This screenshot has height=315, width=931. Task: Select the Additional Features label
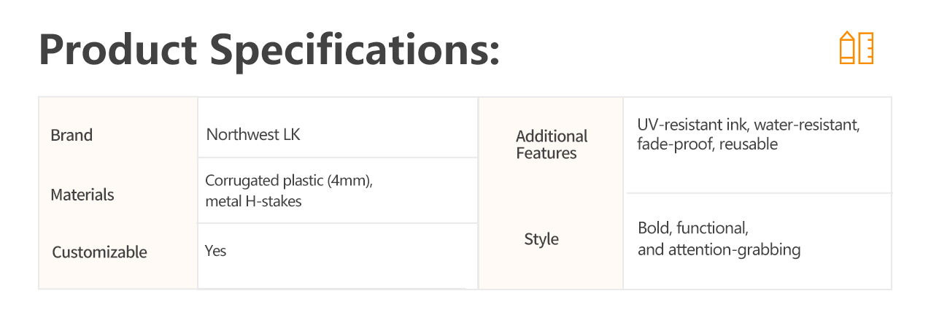(x=552, y=144)
